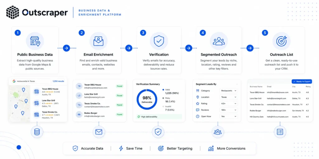Screen dimensions: 319x159
Task: Click the round people icon below segment panel
Action: [x=218, y=132]
